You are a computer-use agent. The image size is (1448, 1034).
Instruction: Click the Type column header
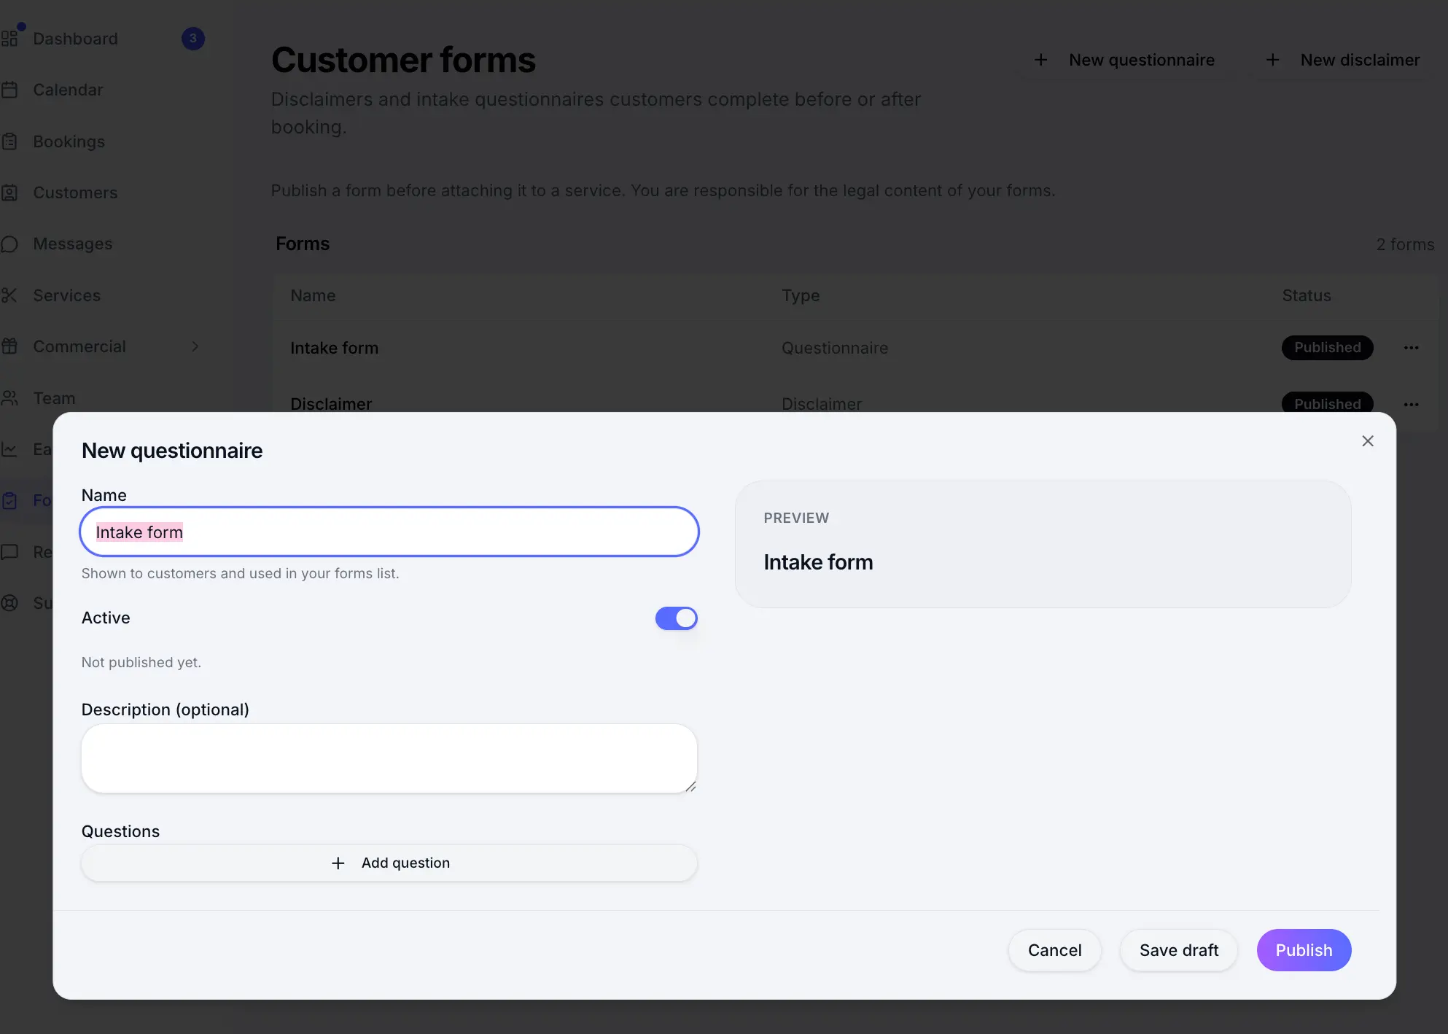pyautogui.click(x=801, y=295)
